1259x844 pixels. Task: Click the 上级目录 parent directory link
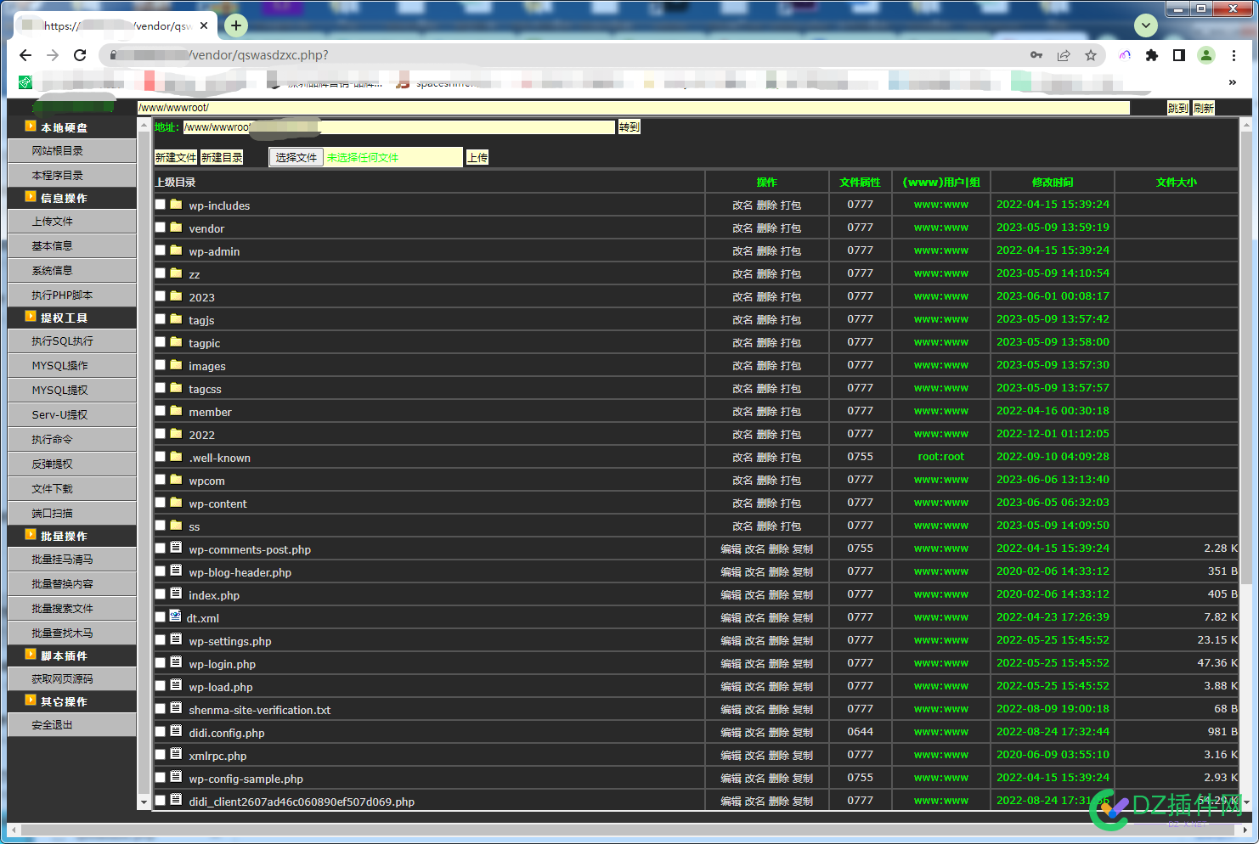[x=175, y=183]
